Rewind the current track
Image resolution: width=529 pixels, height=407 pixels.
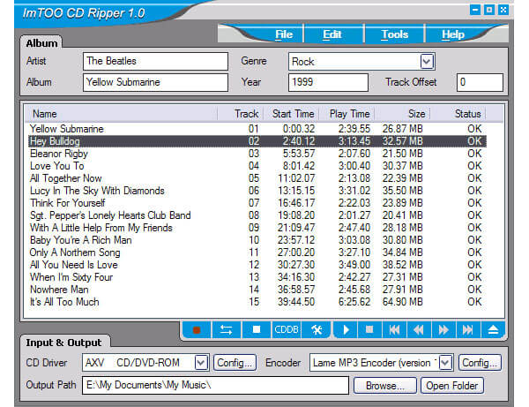(419, 329)
